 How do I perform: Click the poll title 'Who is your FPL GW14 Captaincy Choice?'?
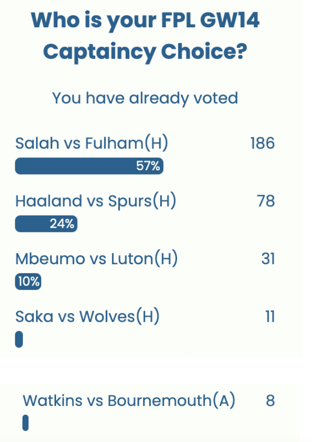(x=146, y=36)
